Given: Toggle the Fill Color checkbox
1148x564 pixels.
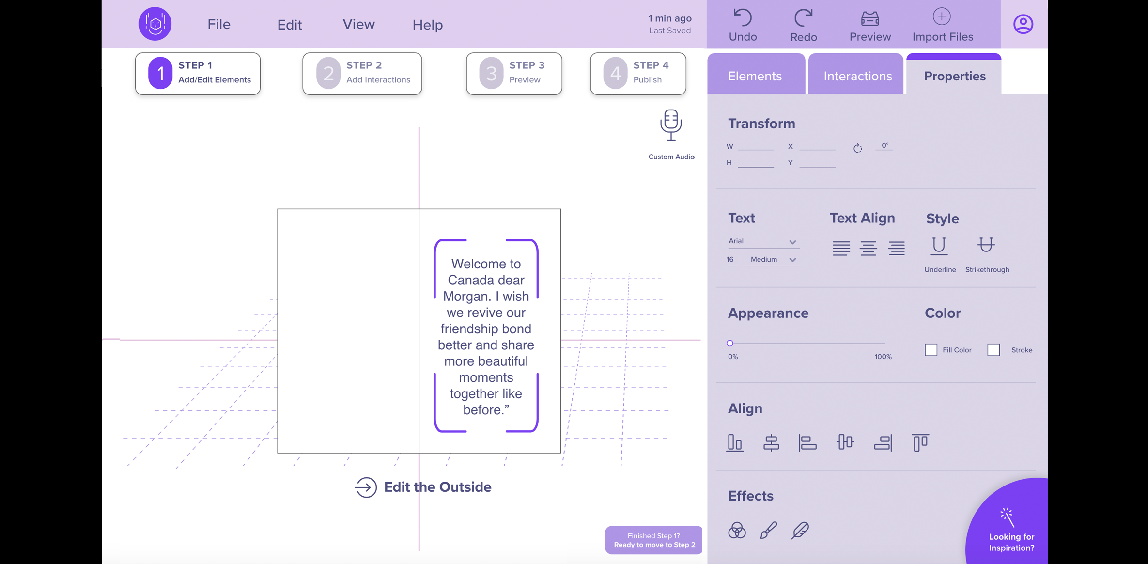Looking at the screenshot, I should (x=931, y=349).
